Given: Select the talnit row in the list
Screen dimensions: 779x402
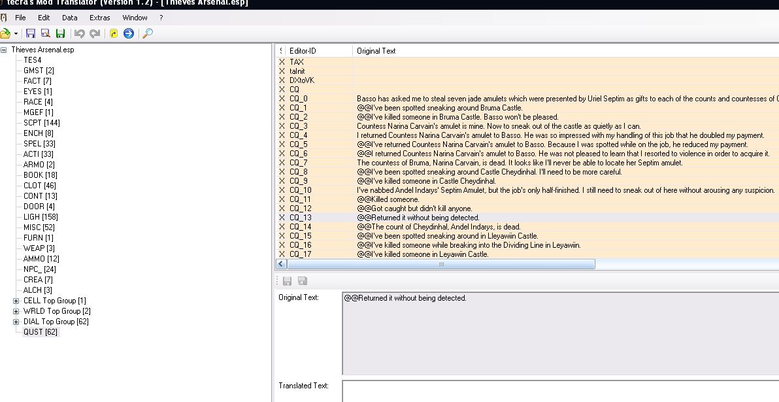Looking at the screenshot, I should pyautogui.click(x=527, y=71).
